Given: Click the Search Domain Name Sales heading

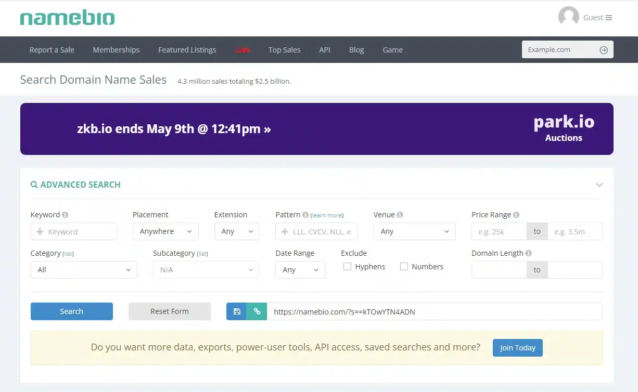Looking at the screenshot, I should [x=93, y=80].
